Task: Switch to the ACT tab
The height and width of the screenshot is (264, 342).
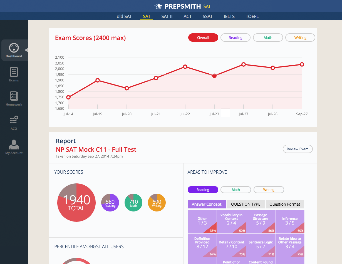Action: 188,16
